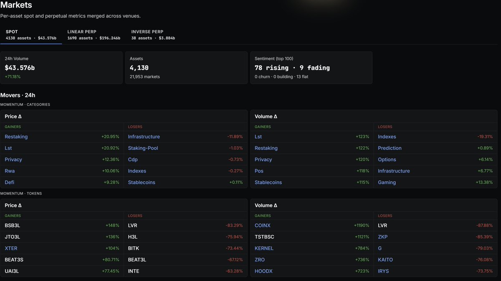Click the Movers · 24h heading

pyautogui.click(x=18, y=95)
